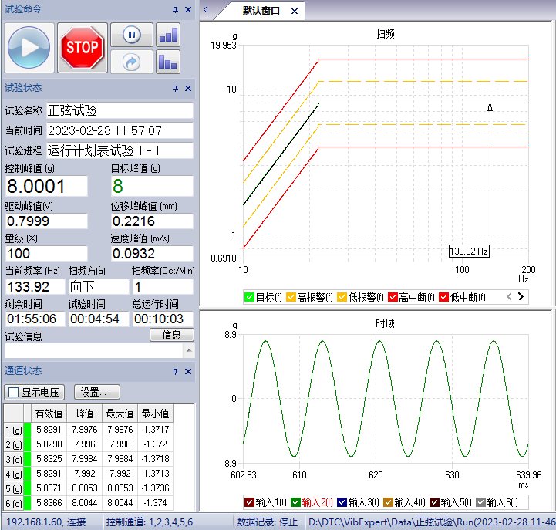This screenshot has width=556, height=530.
Task: Click the 剩余时间 value 01:55:06
Action: point(35,319)
